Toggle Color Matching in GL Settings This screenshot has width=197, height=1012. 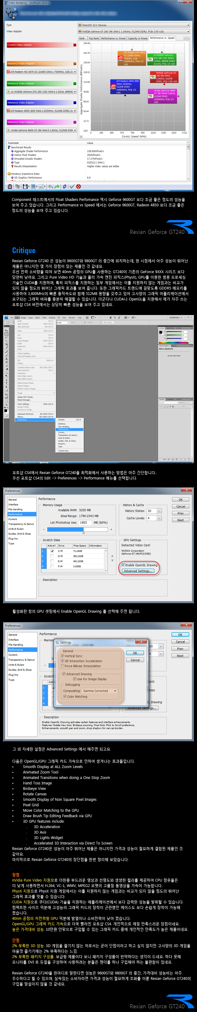coord(65,697)
